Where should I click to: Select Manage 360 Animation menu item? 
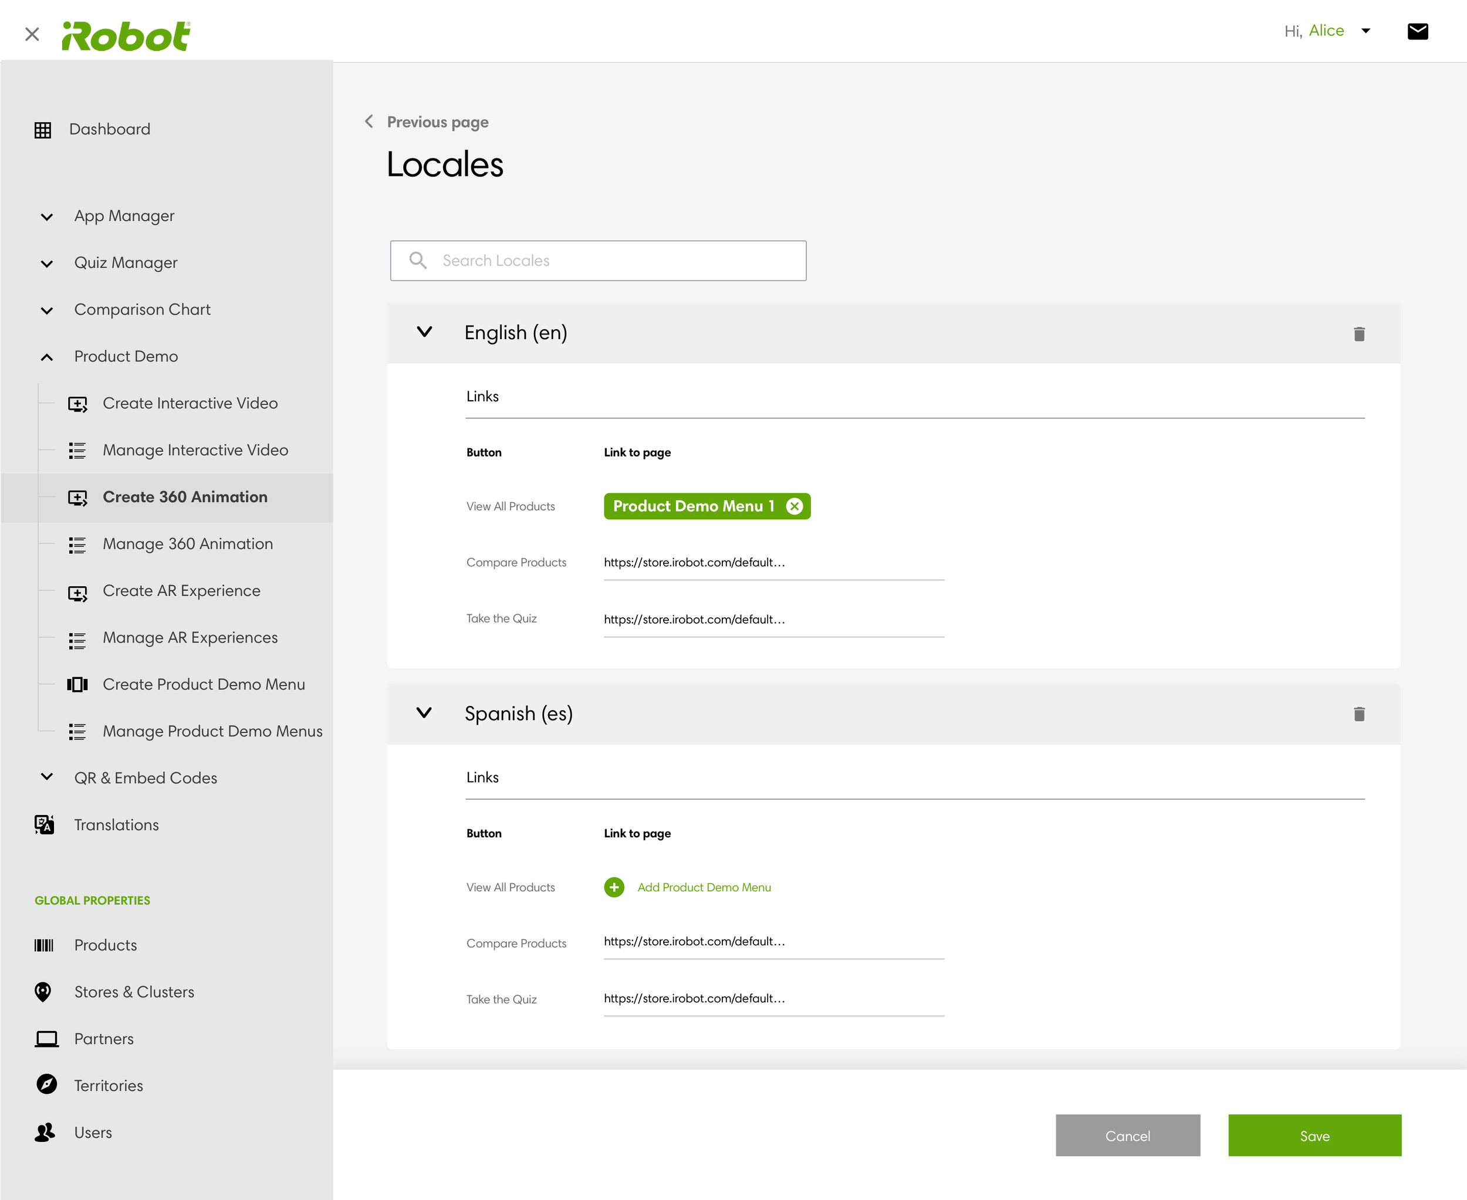coord(187,544)
